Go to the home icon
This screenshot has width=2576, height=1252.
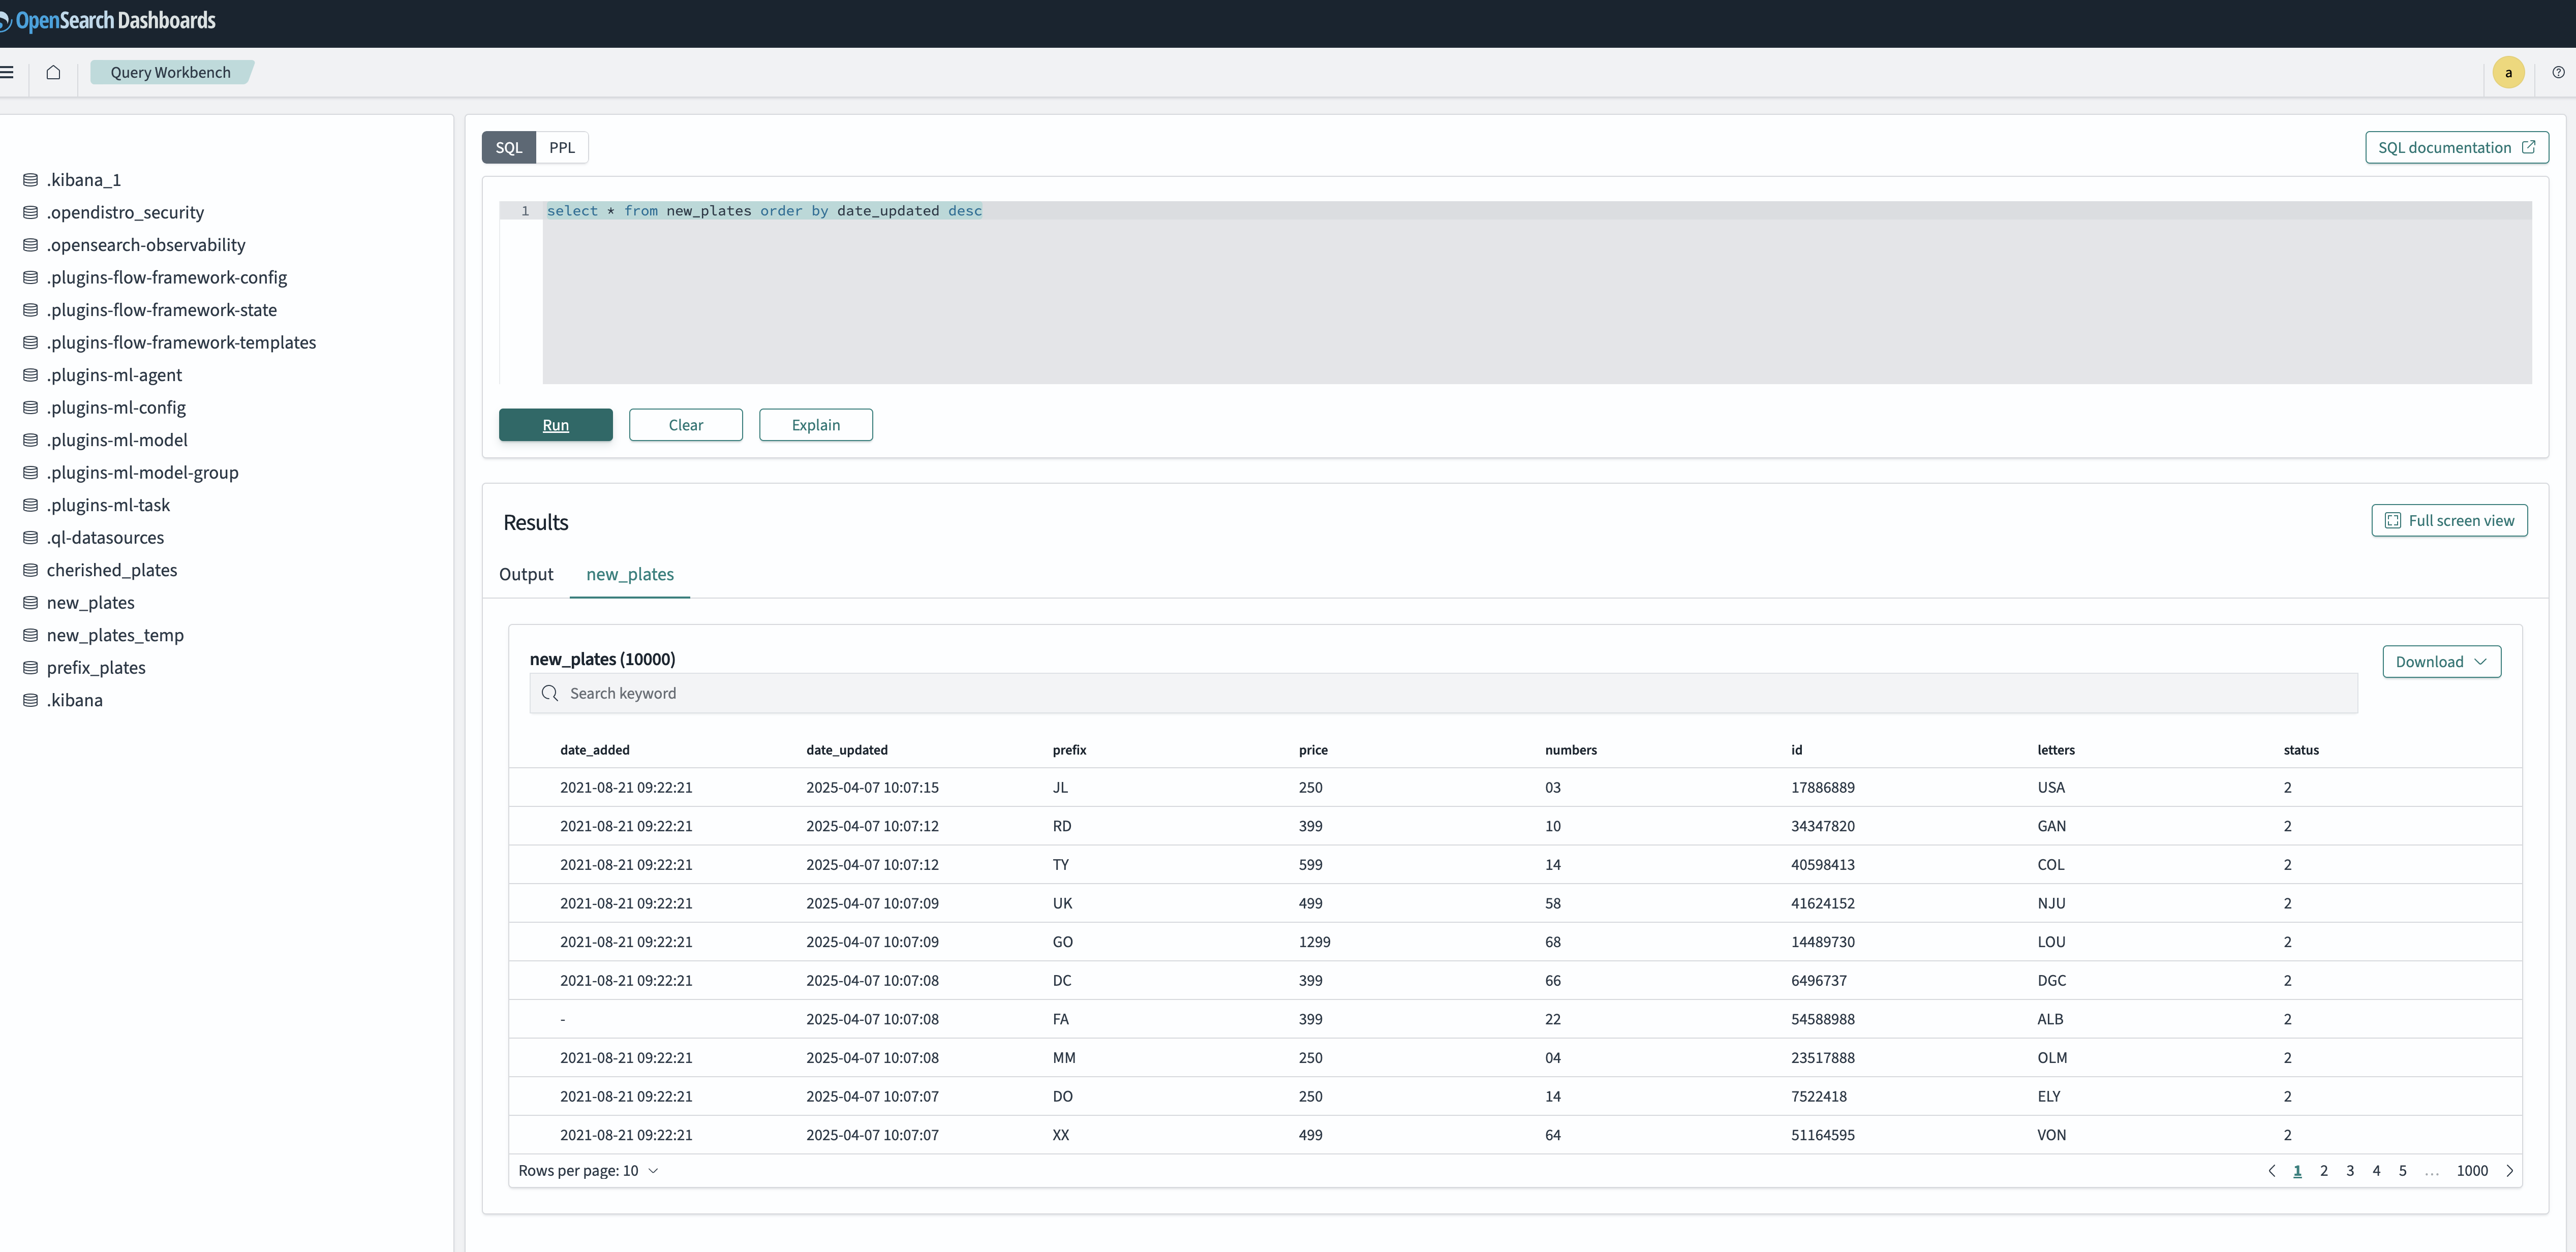point(53,72)
